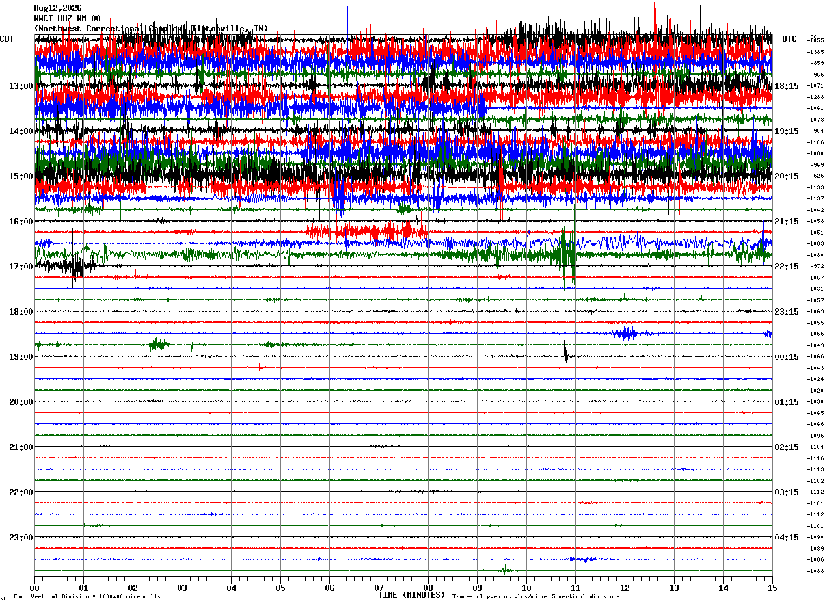827x606 pixels.
Task: Click the CDT timezone label
Action: pyautogui.click(x=7, y=39)
